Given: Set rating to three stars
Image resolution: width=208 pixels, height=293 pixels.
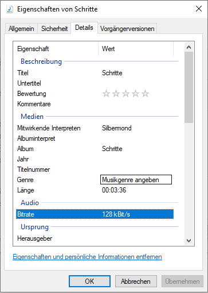Looking at the screenshot, I should pyautogui.click(x=125, y=94).
